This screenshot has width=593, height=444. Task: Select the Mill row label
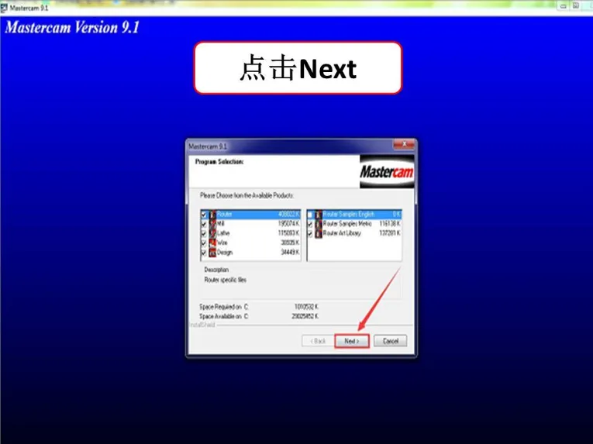(x=220, y=224)
